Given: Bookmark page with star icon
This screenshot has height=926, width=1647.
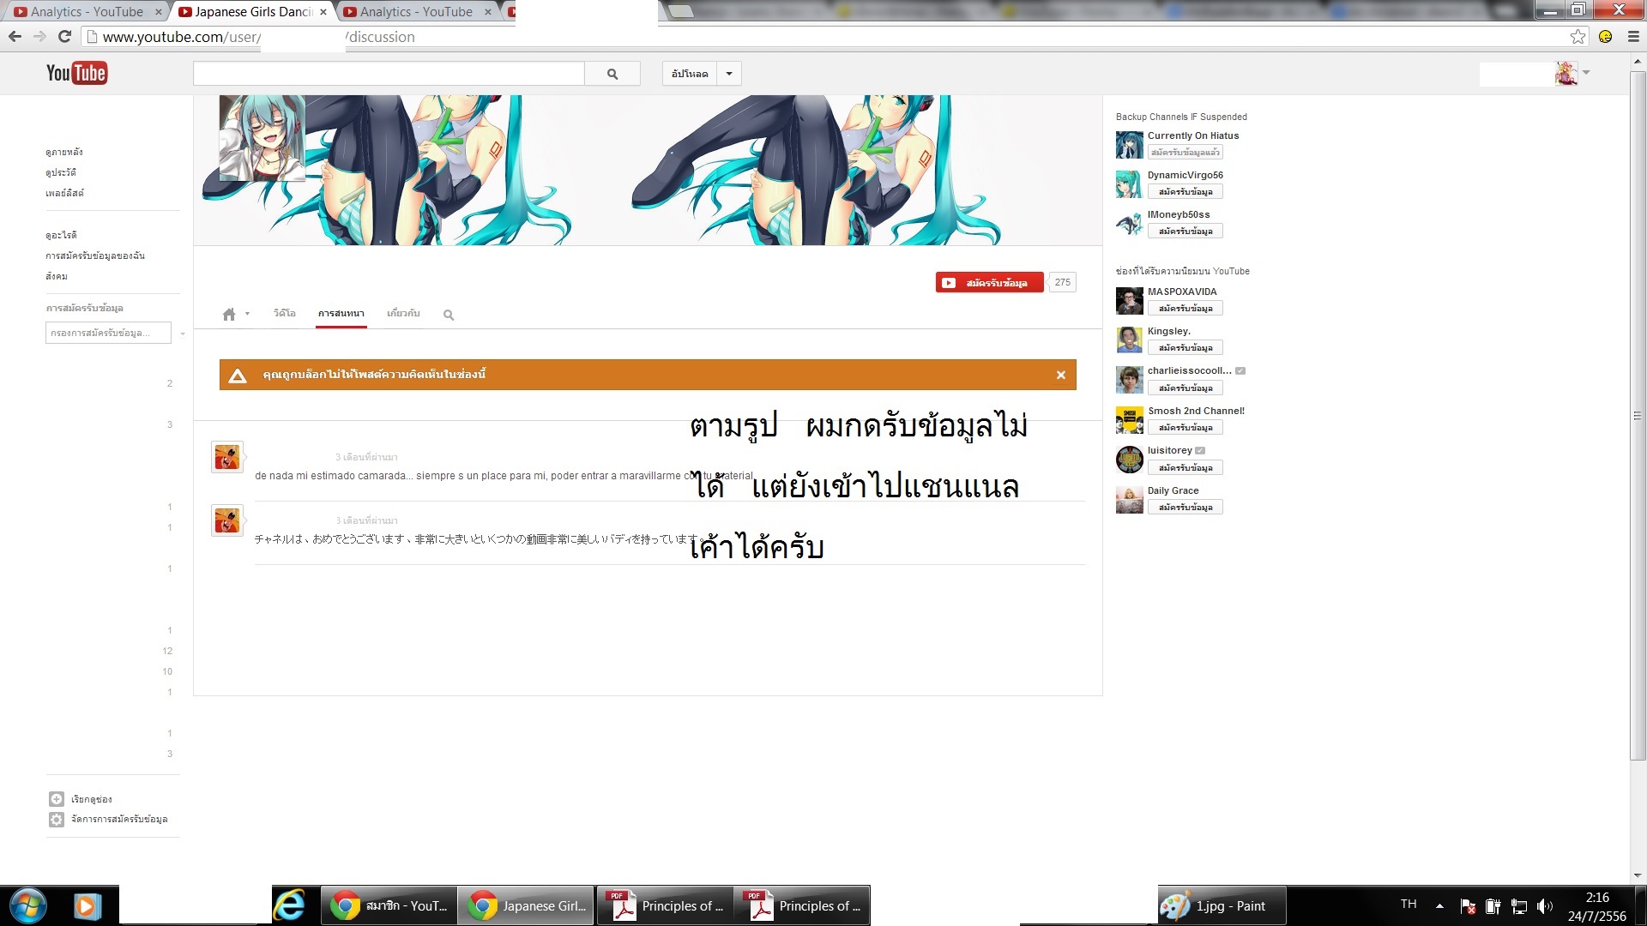Looking at the screenshot, I should click(1578, 37).
